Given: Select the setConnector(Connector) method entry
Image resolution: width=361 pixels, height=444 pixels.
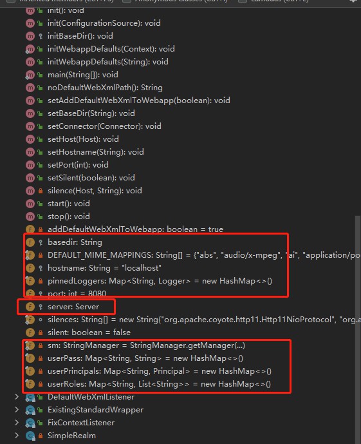Looking at the screenshot, I should pos(104,126).
